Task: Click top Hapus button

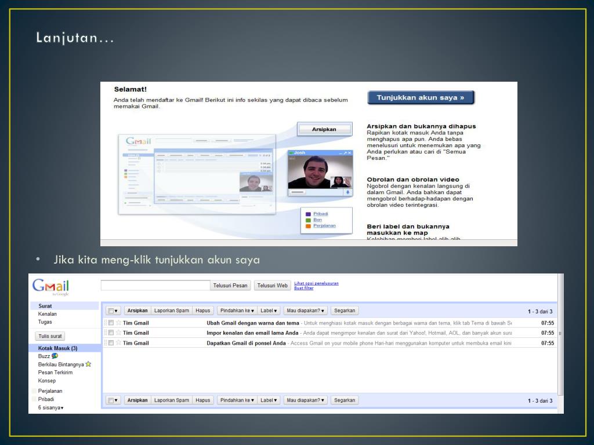Action: click(x=203, y=311)
